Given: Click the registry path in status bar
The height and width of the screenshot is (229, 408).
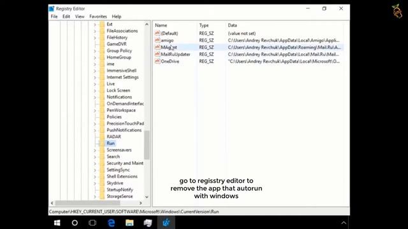Looking at the screenshot, I should 134,212.
